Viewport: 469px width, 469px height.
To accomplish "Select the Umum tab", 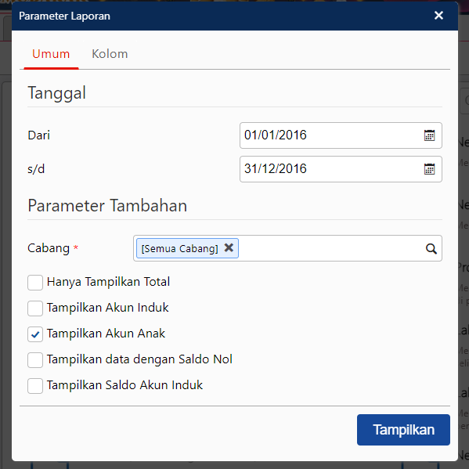I will pyautogui.click(x=51, y=54).
